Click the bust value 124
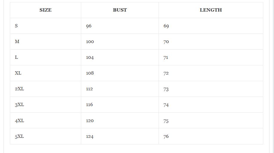 [90, 136]
